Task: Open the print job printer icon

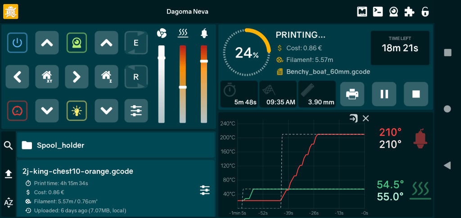Action: (x=352, y=94)
